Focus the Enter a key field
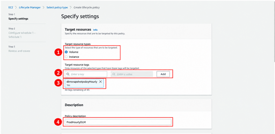 click(x=86, y=74)
